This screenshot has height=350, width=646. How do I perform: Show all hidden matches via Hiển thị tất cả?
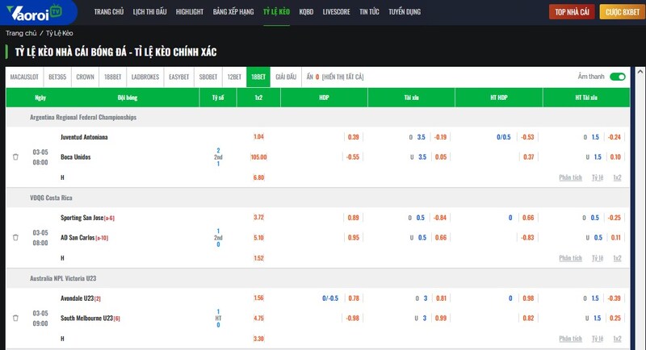point(343,77)
